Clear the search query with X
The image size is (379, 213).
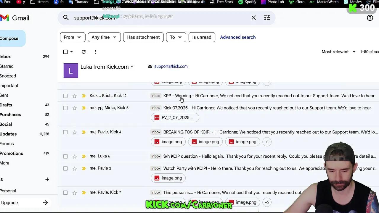254,18
